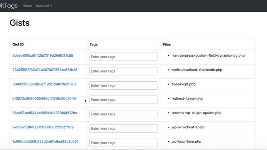This screenshot has height=150, width=267.
Task: Open gist 1a086dbdb34b523d2a97b9ed38c3a061
Action: point(45,142)
